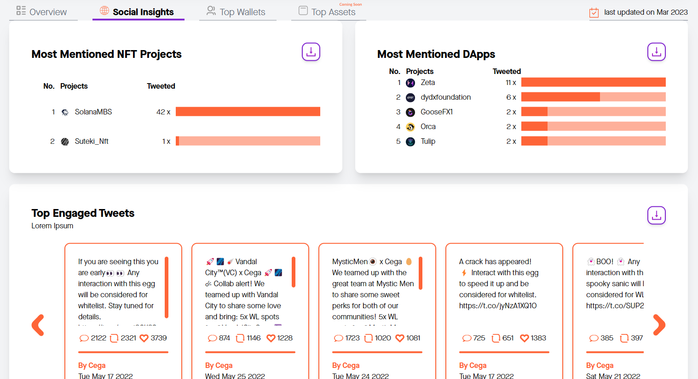Download the Top Engaged Tweets data

pos(656,215)
